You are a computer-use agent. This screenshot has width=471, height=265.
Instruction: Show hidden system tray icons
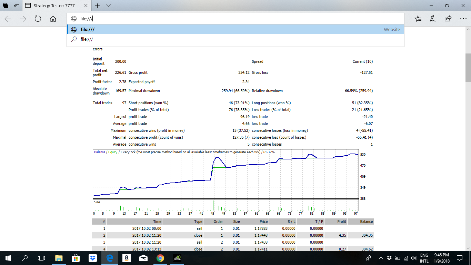coord(381,258)
